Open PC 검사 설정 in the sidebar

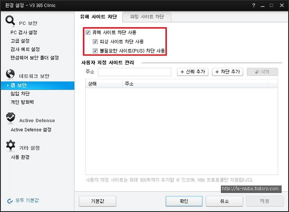tap(24, 33)
